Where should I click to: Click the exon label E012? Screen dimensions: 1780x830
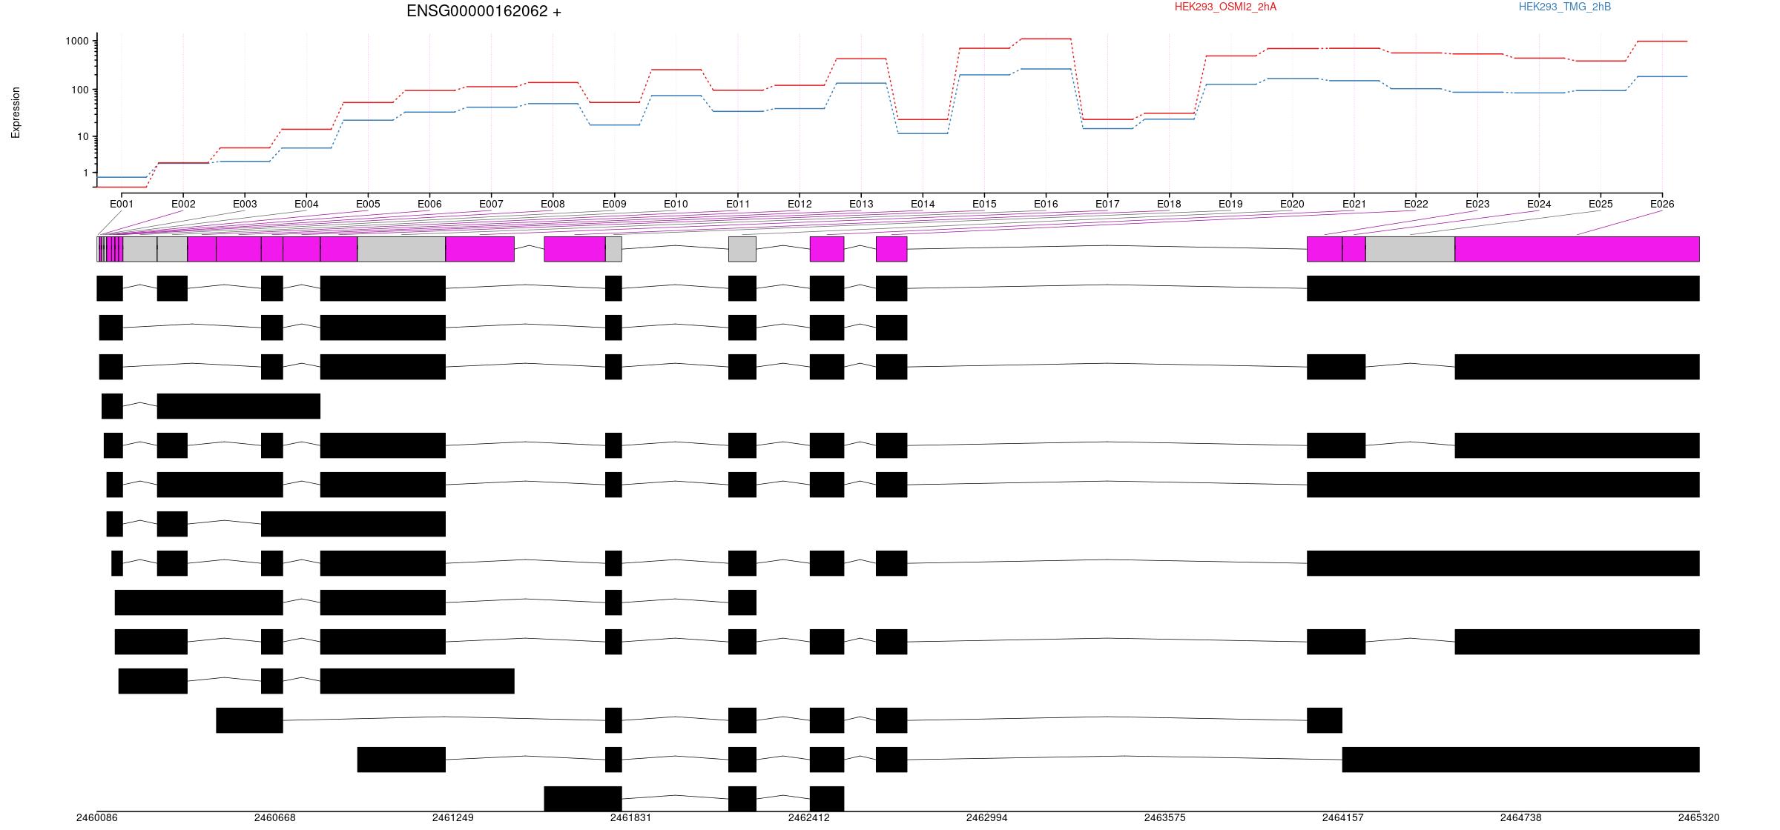click(800, 204)
